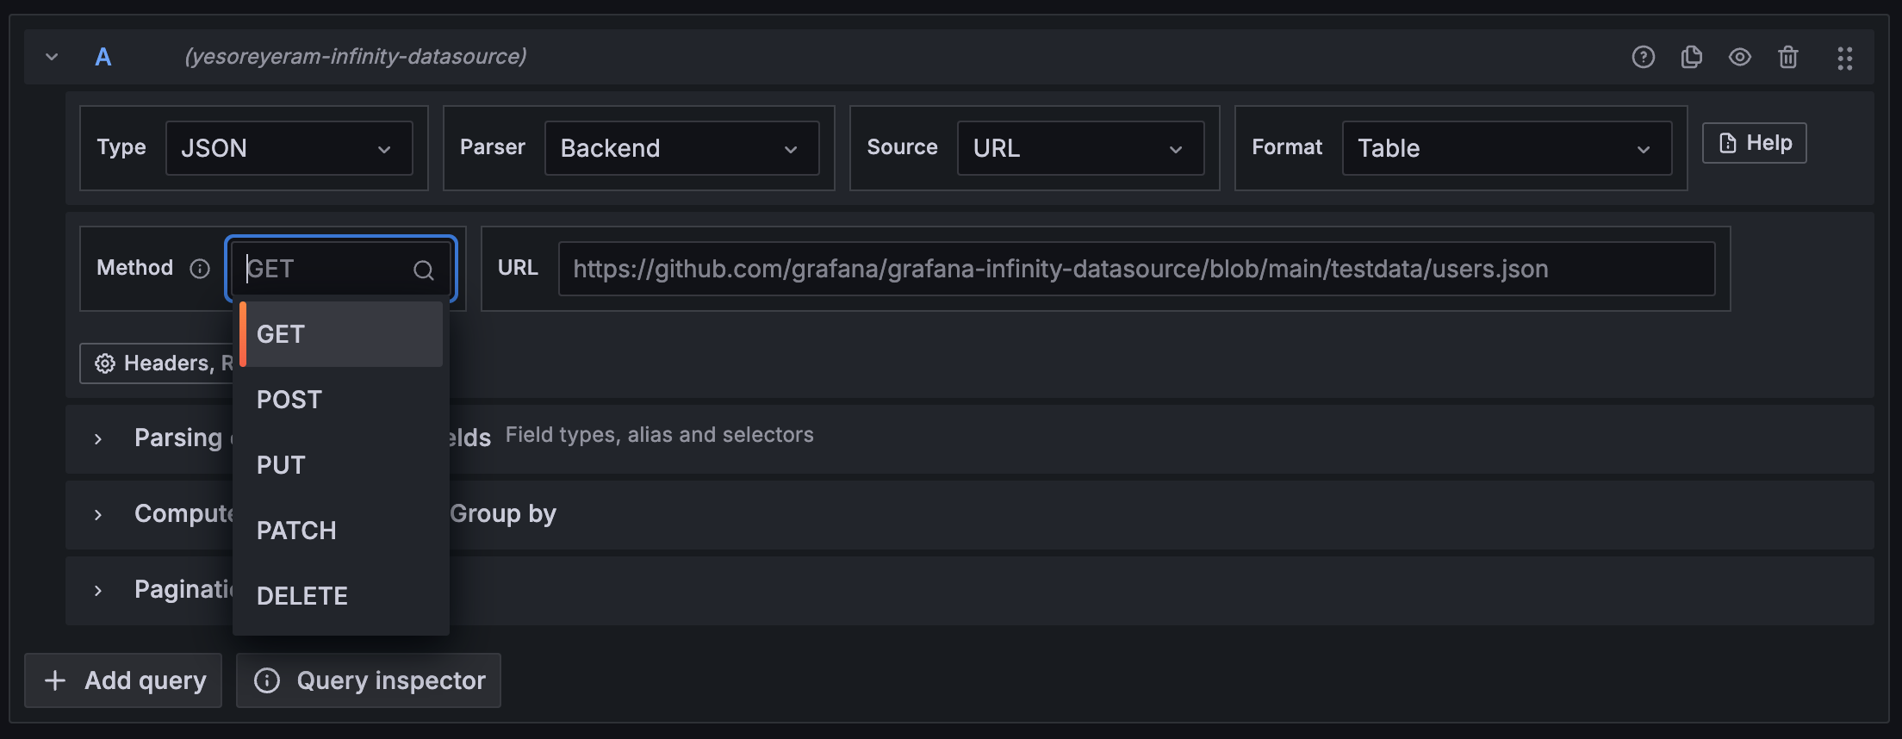Duplicate query A using copy icon
This screenshot has width=1902, height=739.
pyautogui.click(x=1691, y=57)
